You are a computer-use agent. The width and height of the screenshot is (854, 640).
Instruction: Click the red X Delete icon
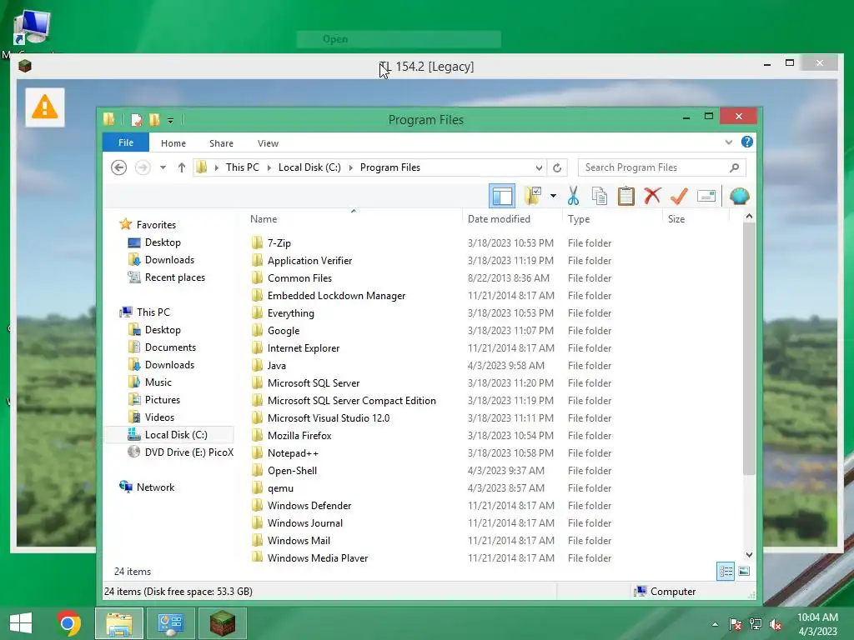coord(652,196)
